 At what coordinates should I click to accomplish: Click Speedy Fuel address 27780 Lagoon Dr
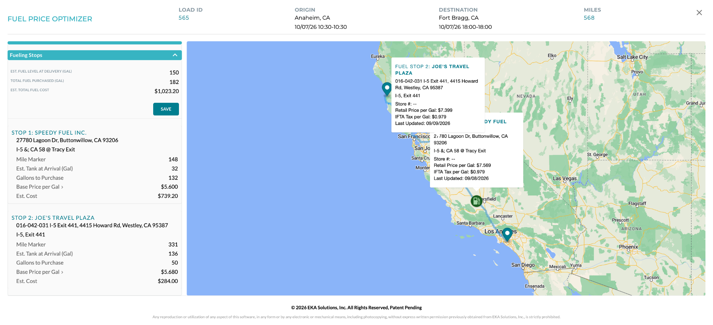coord(67,140)
